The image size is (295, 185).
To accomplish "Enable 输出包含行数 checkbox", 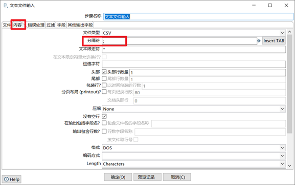I will (x=104, y=131).
